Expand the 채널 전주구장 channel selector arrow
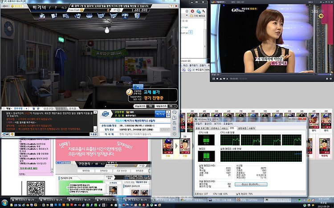The height and width of the screenshot is (208, 334). click(x=26, y=108)
